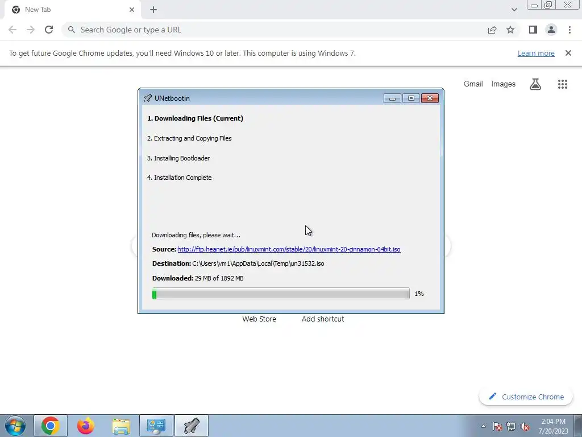Open the Chrome profile avatar menu
Screen dimensions: 582x437
click(x=551, y=30)
